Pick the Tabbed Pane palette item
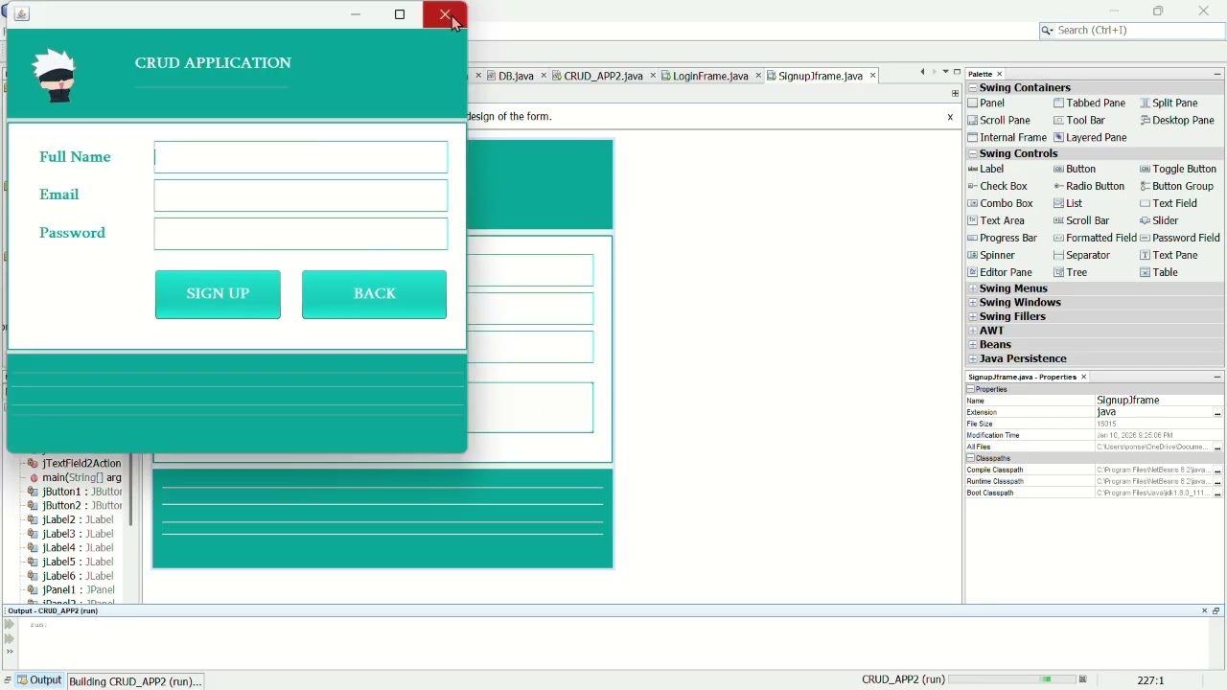Image resolution: width=1227 pixels, height=690 pixels. point(1090,103)
